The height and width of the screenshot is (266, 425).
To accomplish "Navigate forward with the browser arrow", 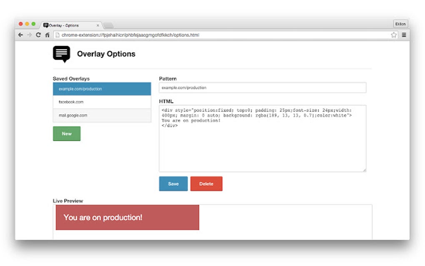I will [x=29, y=35].
